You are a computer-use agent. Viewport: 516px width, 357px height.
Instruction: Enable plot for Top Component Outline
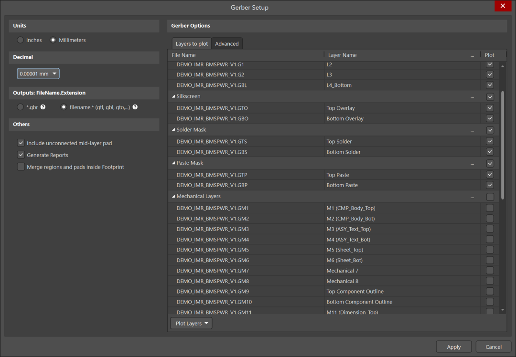(x=490, y=291)
